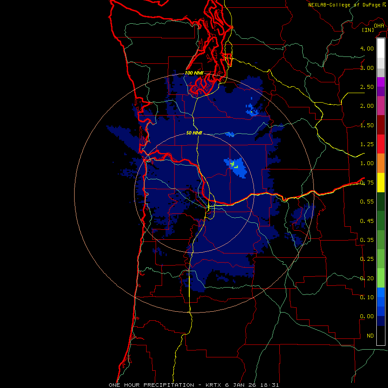Click the 0.75 legend value
Image resolution: width=388 pixels, height=388 pixels.
pos(367,183)
